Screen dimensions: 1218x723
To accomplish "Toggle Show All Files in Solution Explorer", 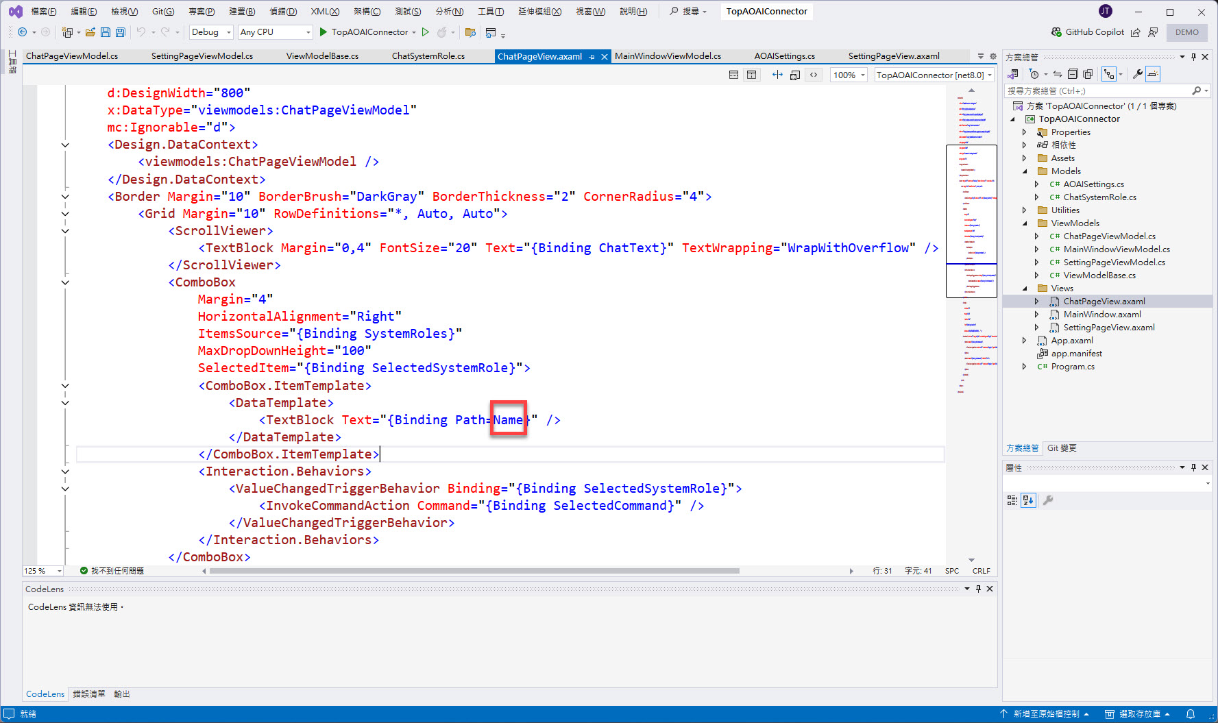I will click(1088, 74).
